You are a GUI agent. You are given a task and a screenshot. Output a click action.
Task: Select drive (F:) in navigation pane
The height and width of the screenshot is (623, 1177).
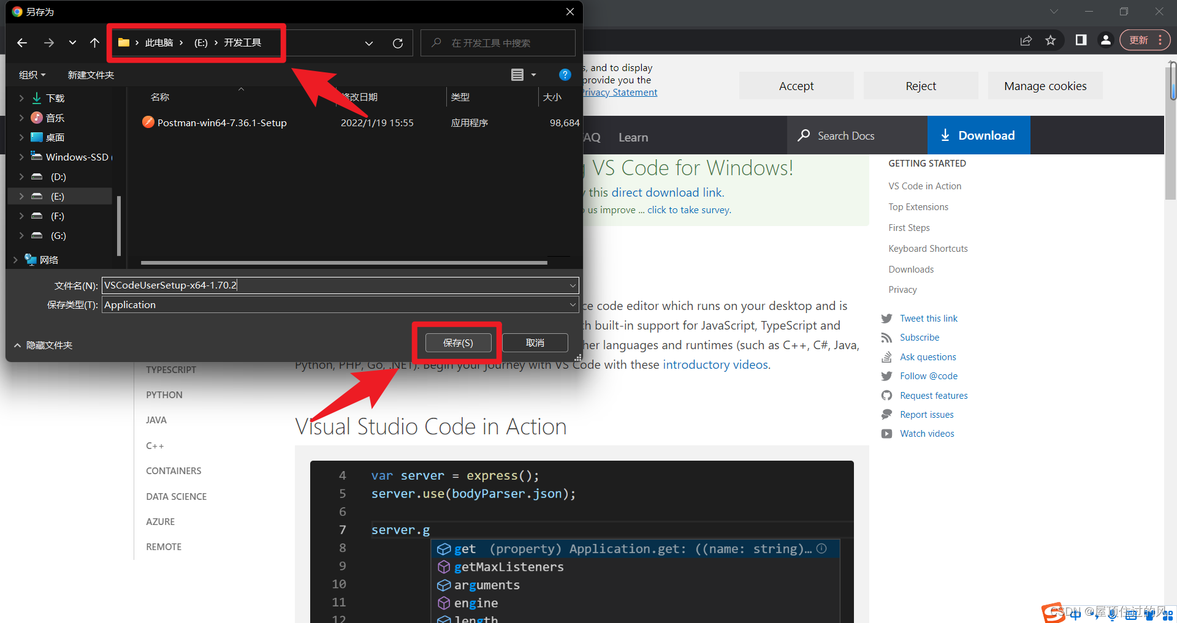pyautogui.click(x=57, y=216)
